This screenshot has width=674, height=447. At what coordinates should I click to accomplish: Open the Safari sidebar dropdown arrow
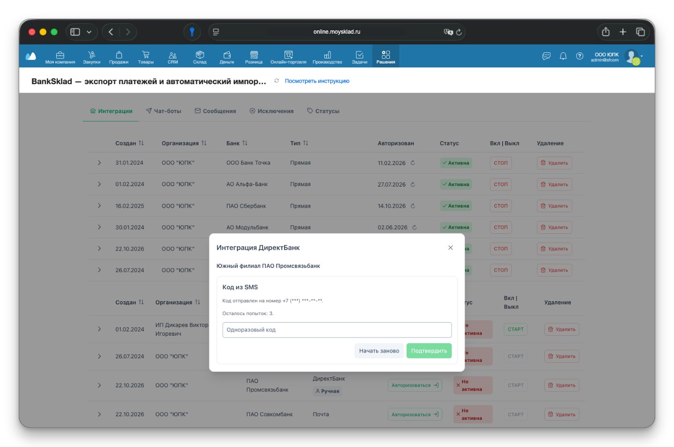pos(89,32)
